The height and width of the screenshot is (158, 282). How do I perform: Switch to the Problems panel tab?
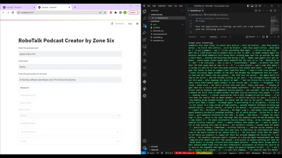[193, 37]
